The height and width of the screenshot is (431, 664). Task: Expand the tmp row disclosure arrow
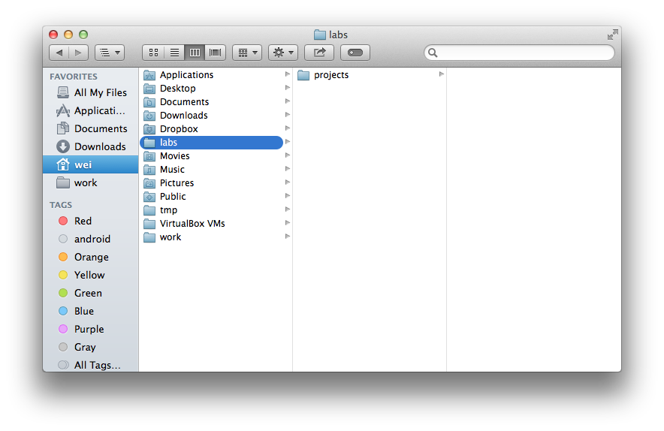[288, 209]
